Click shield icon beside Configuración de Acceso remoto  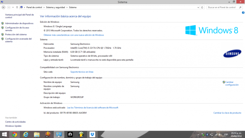(2, 28)
